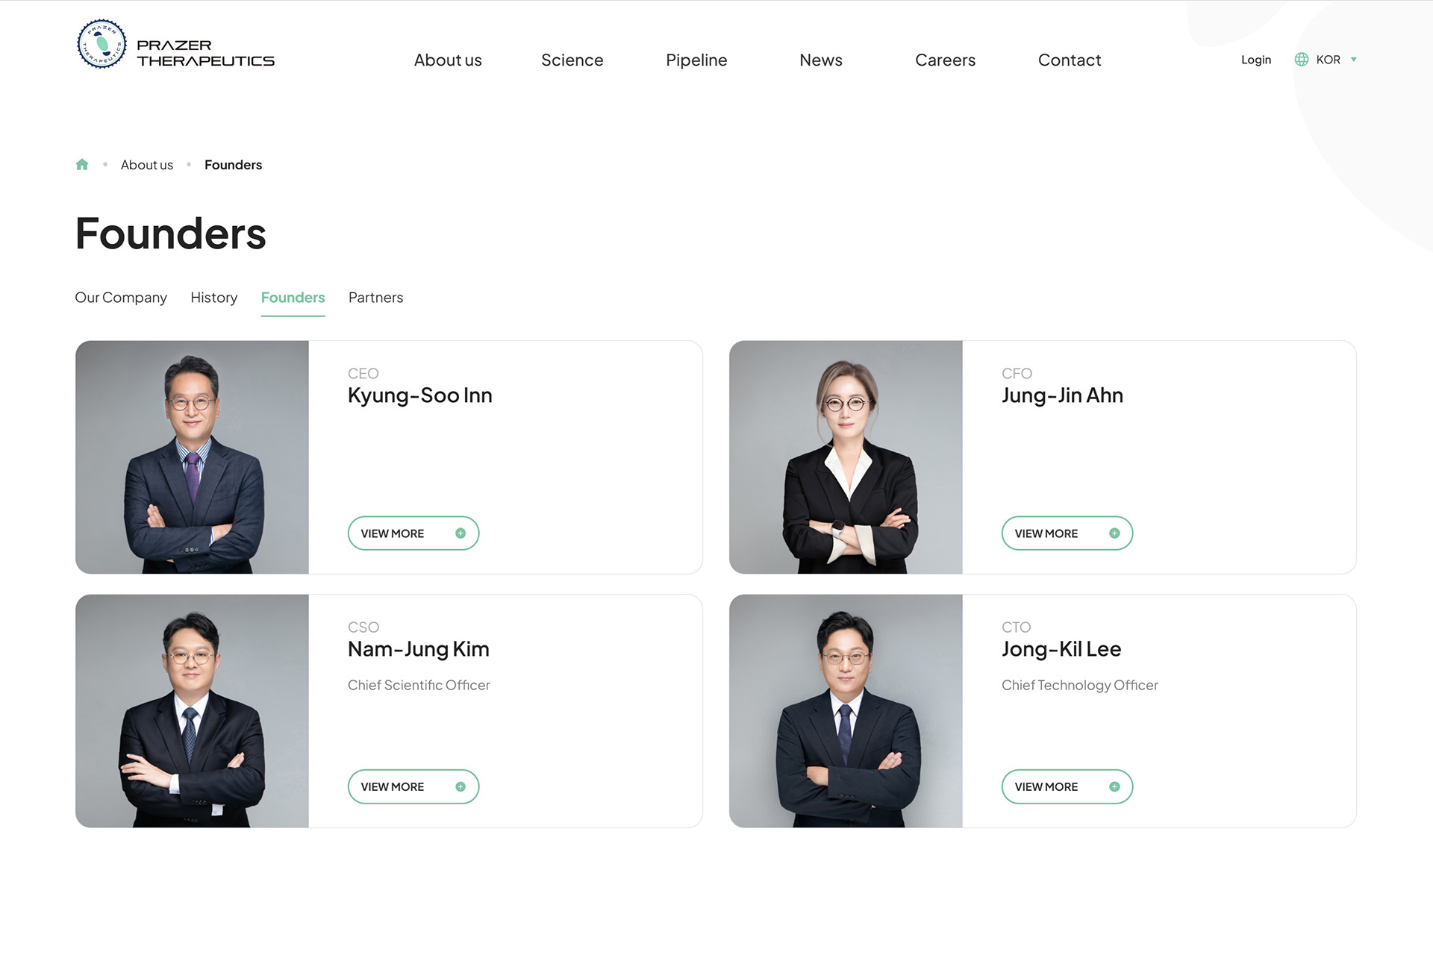
Task: Open the KOR language dropdown
Action: [1328, 60]
